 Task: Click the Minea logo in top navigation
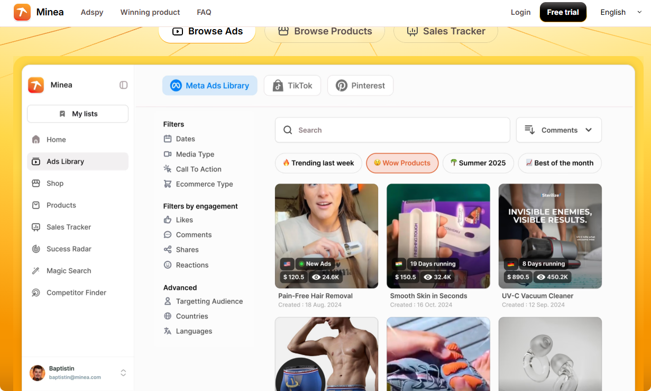click(22, 12)
